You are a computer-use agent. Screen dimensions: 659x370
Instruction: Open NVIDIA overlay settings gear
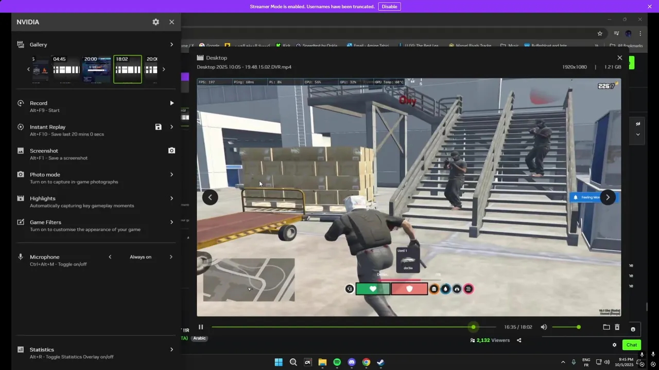pyautogui.click(x=155, y=22)
